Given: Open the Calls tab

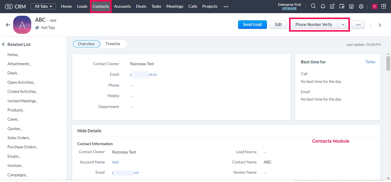Looking at the screenshot, I should click(x=193, y=6).
